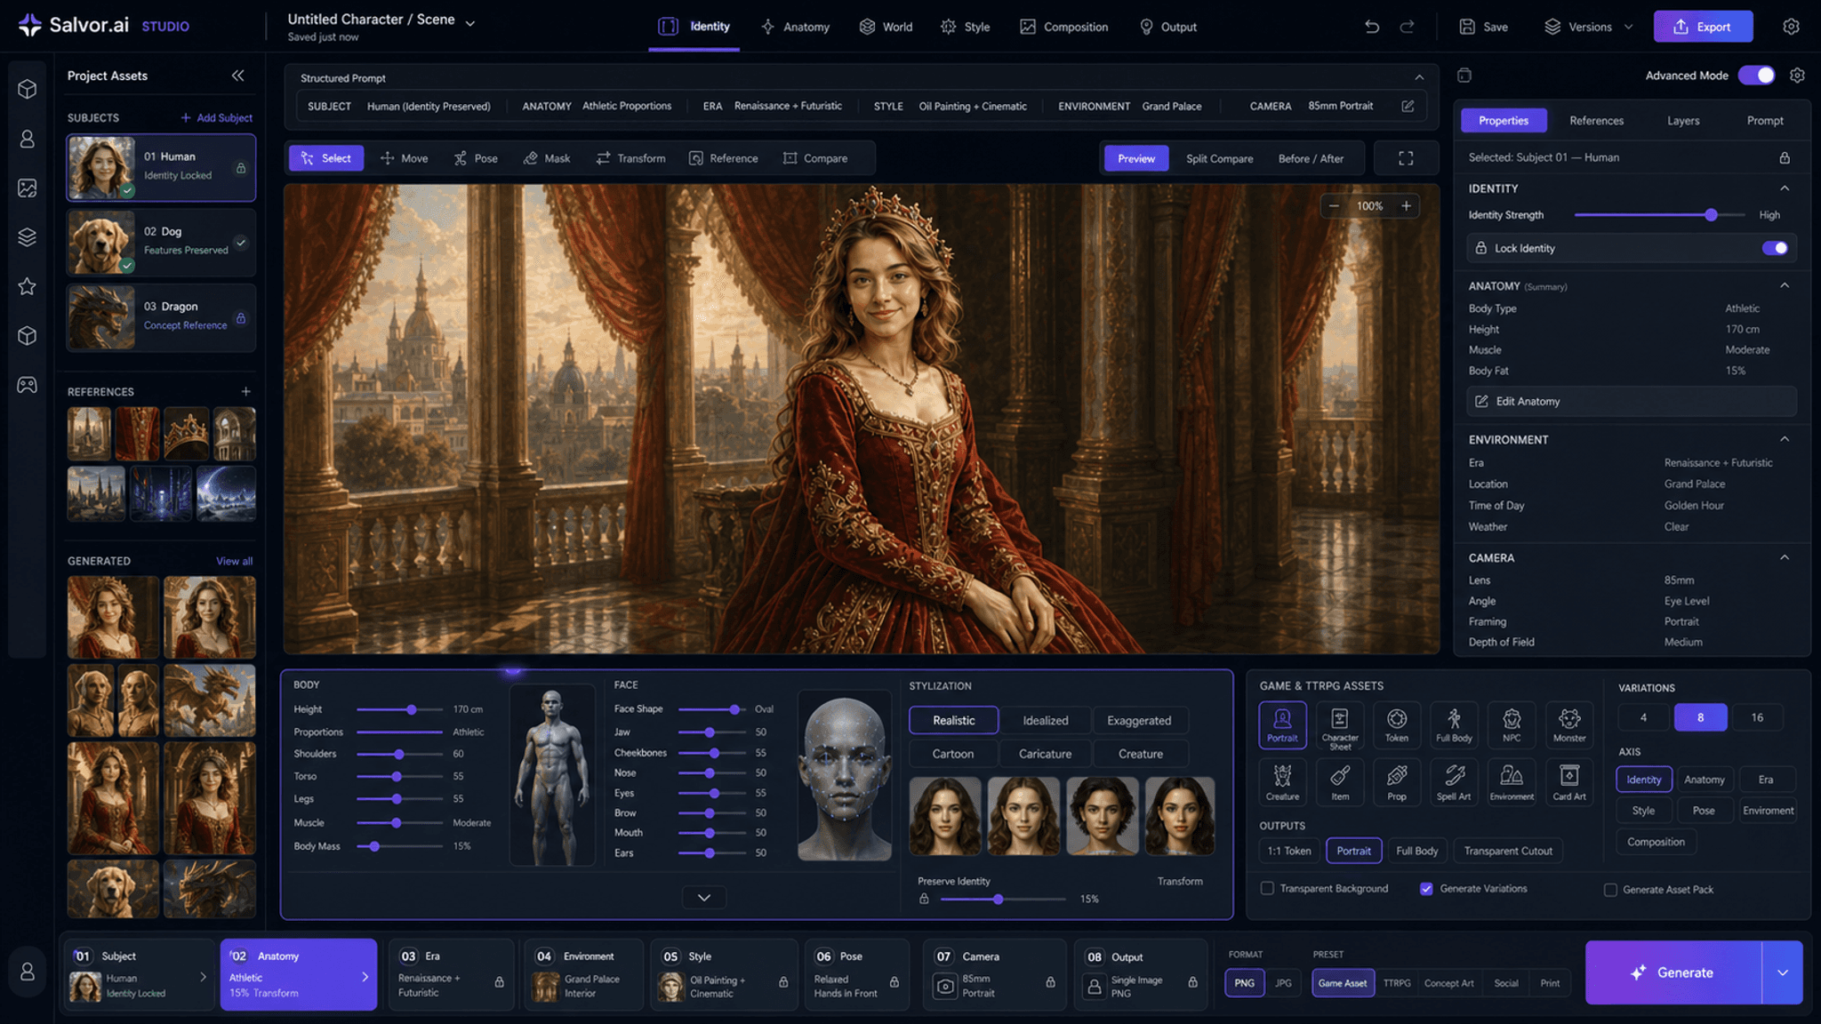Click the redo arrow icon
Image resolution: width=1821 pixels, height=1024 pixels.
coord(1407,27)
